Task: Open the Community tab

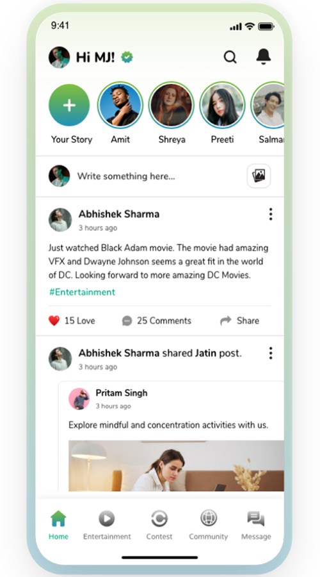Action: coord(208,526)
